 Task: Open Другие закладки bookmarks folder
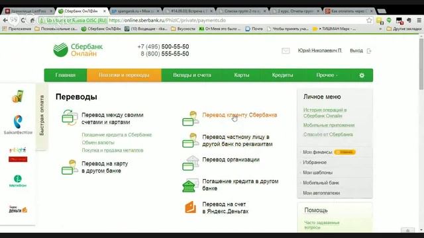(x=404, y=28)
